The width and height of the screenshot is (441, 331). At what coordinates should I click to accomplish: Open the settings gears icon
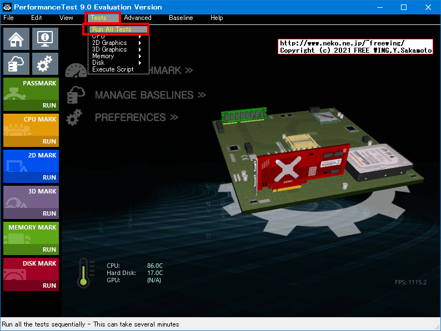(x=45, y=64)
